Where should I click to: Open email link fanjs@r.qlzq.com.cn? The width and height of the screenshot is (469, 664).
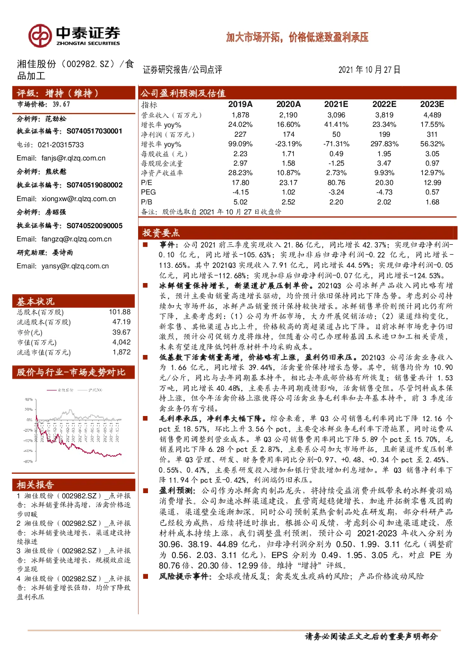click(x=73, y=158)
